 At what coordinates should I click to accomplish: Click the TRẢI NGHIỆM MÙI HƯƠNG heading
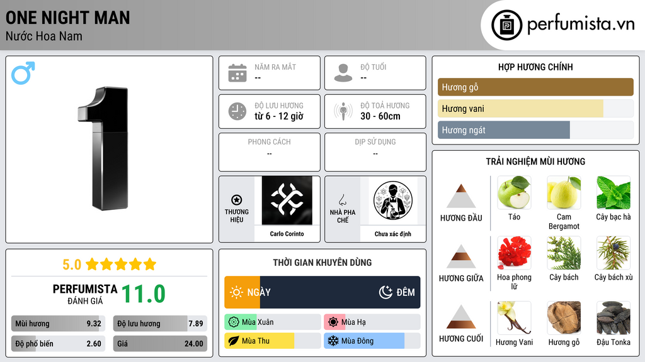point(535,162)
